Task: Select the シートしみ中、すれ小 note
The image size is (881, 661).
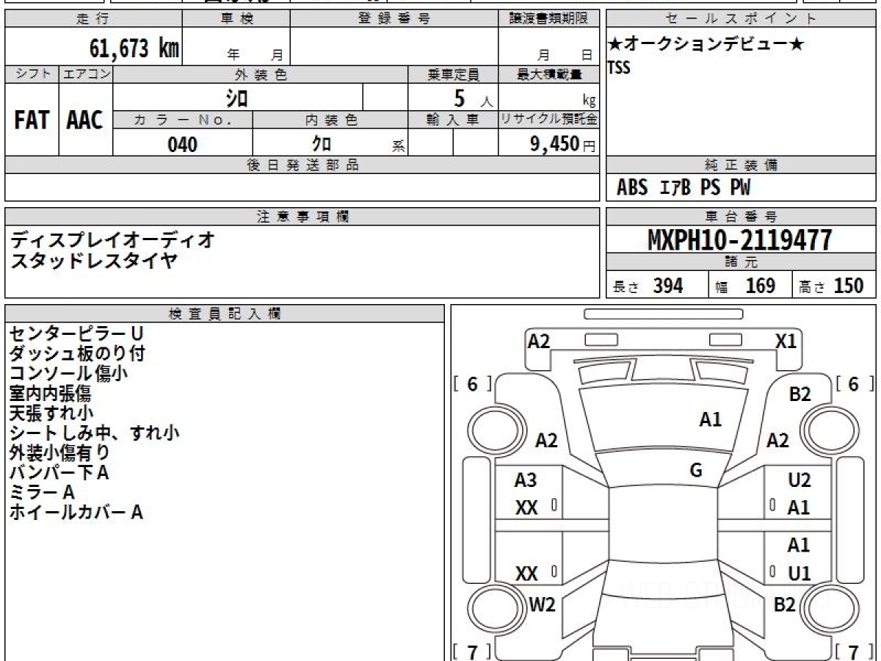Action: click(x=94, y=433)
